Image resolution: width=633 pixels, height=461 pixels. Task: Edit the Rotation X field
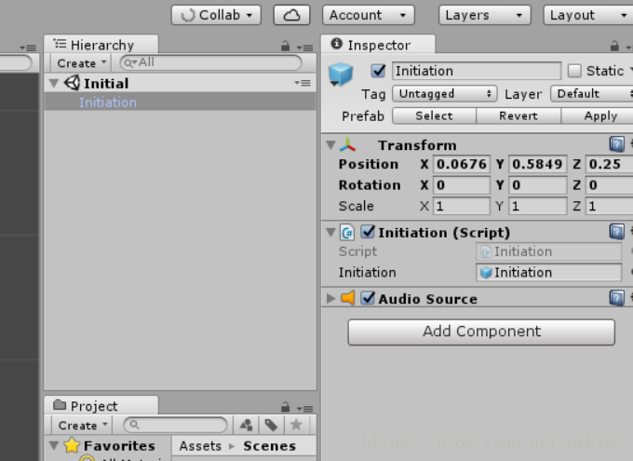462,185
